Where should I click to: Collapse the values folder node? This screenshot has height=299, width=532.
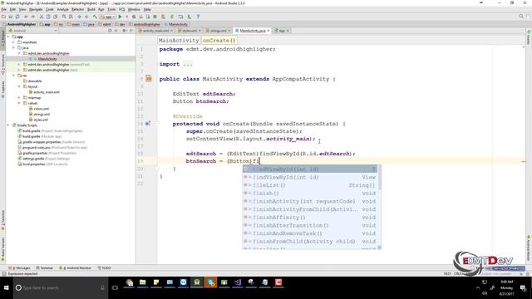coord(19,103)
